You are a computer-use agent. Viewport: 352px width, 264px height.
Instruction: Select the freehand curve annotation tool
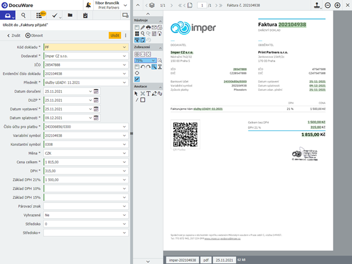[x=160, y=94]
